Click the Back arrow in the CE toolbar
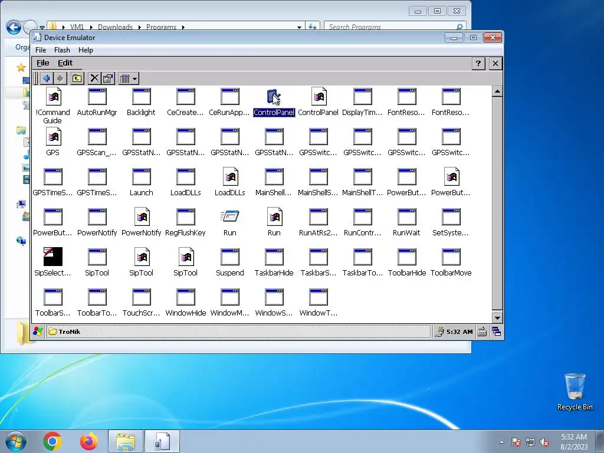This screenshot has height=453, width=604. [47, 78]
